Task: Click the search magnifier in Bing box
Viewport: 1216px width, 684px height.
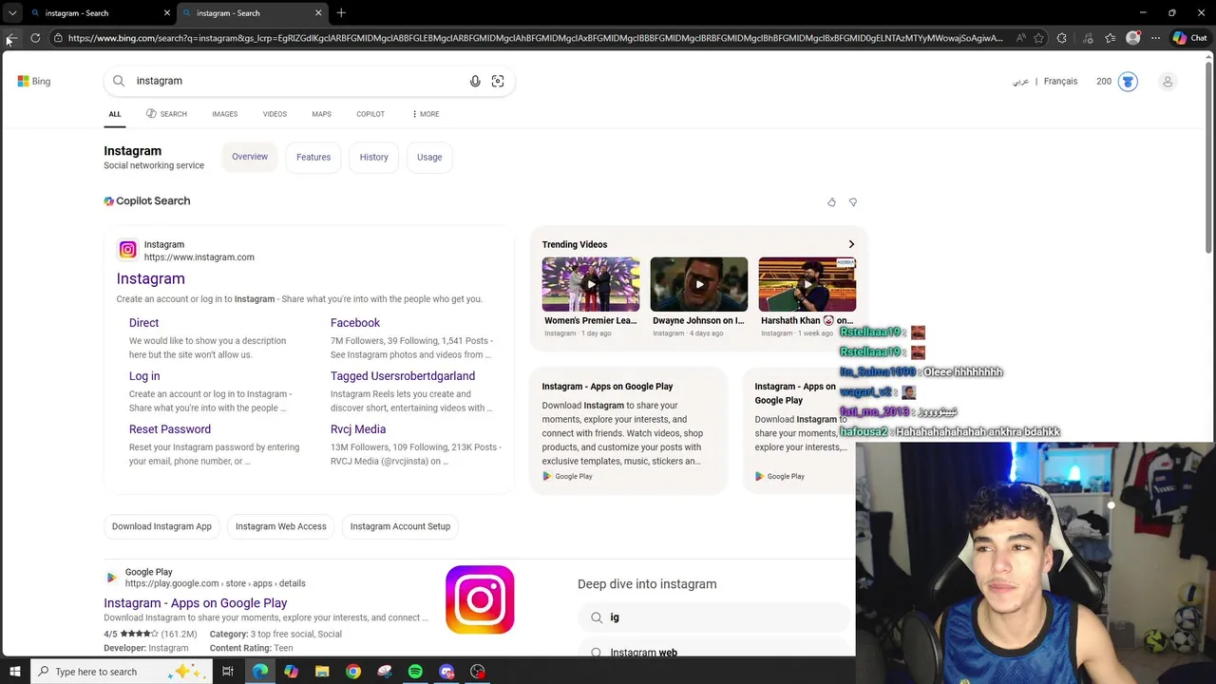Action: 119,81
